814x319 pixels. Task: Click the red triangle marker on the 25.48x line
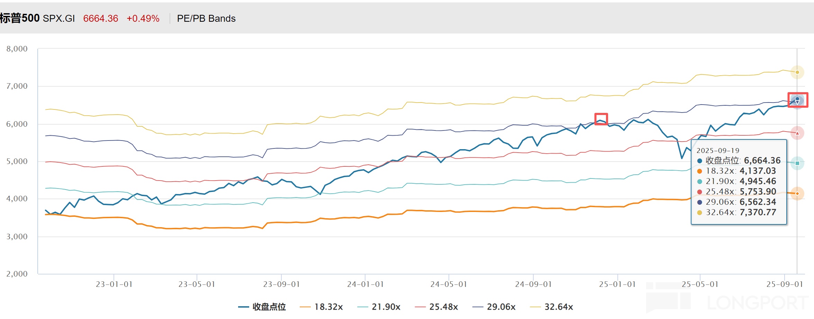point(797,133)
